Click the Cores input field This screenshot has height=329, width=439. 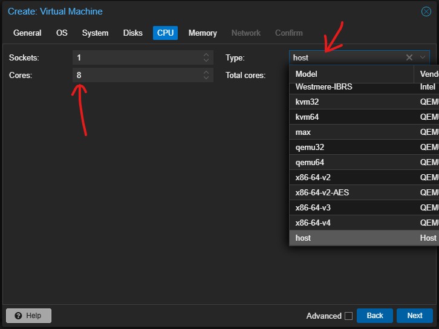(136, 75)
